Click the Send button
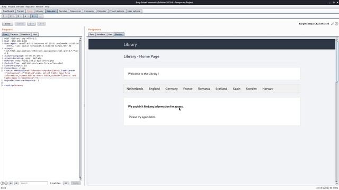Screen dimensions: 339x190 [x=7, y=24]
